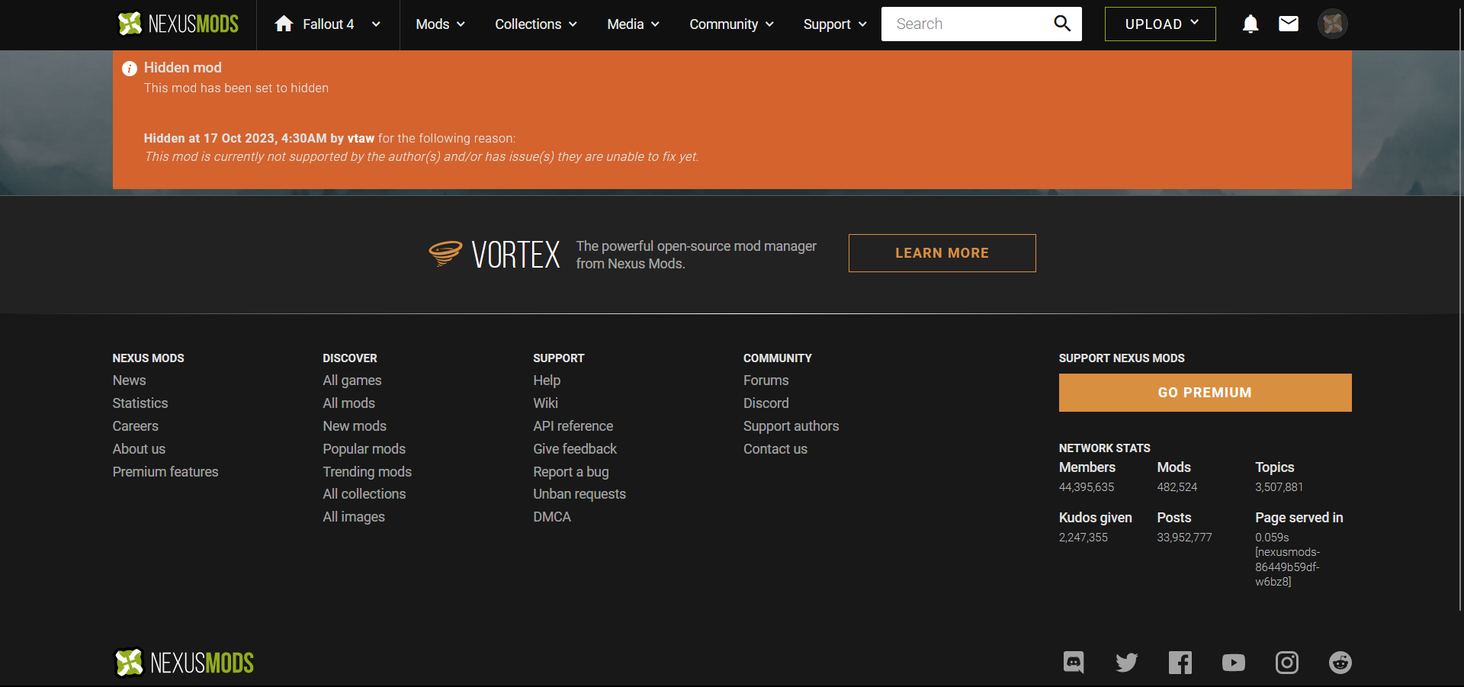Open the DMCA link
Screen dimensions: 1464x687
552,517
